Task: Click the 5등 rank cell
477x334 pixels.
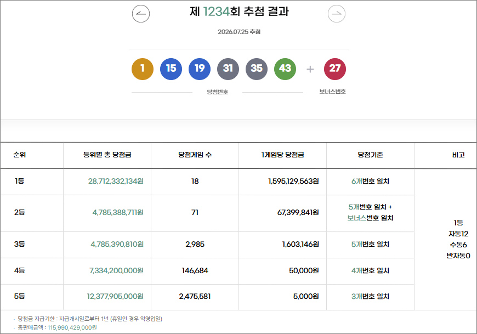Action: click(20, 296)
